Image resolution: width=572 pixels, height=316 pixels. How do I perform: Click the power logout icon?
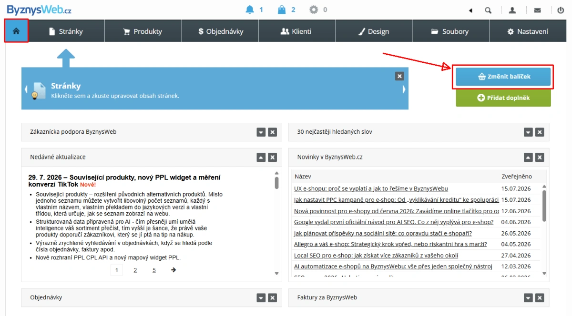pos(561,10)
